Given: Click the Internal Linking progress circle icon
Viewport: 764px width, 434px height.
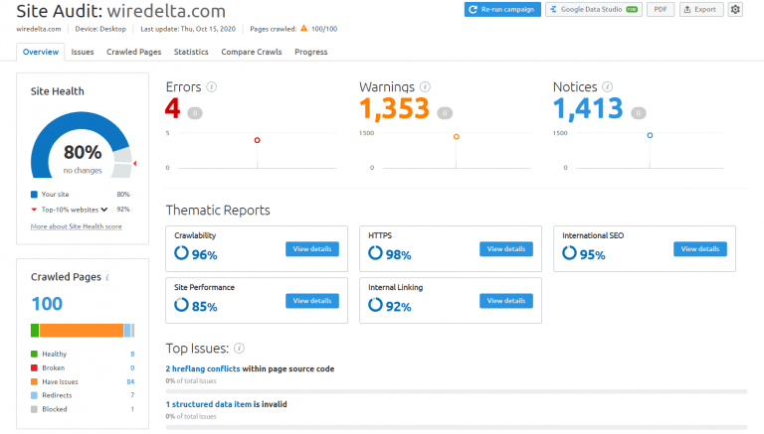Looking at the screenshot, I should tap(375, 305).
